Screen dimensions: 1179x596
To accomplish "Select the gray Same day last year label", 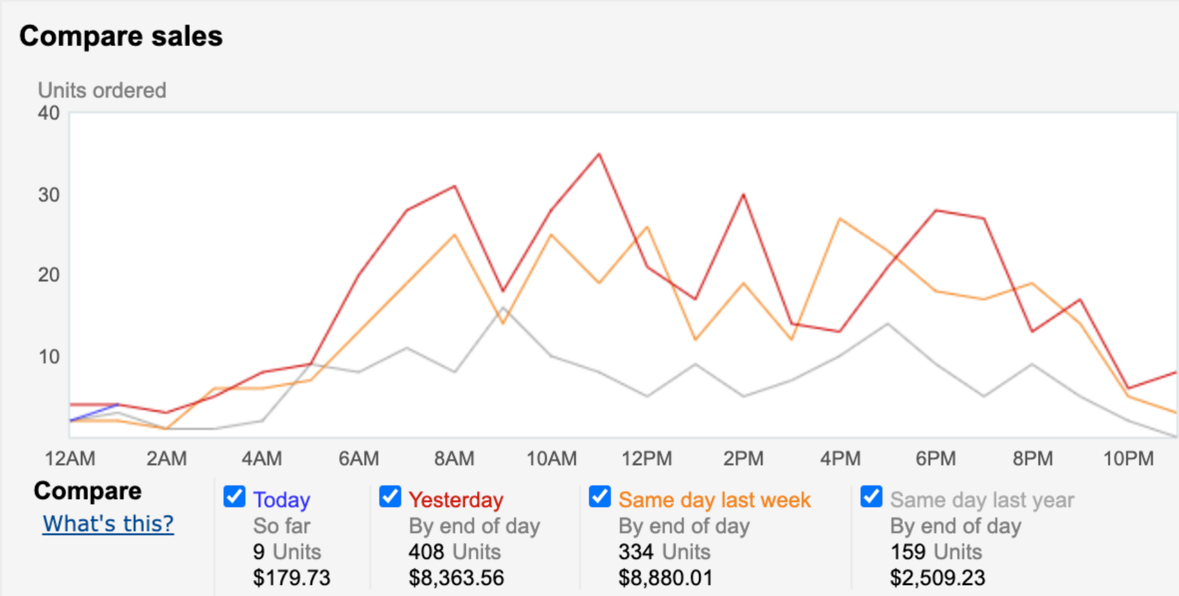I will (x=982, y=500).
